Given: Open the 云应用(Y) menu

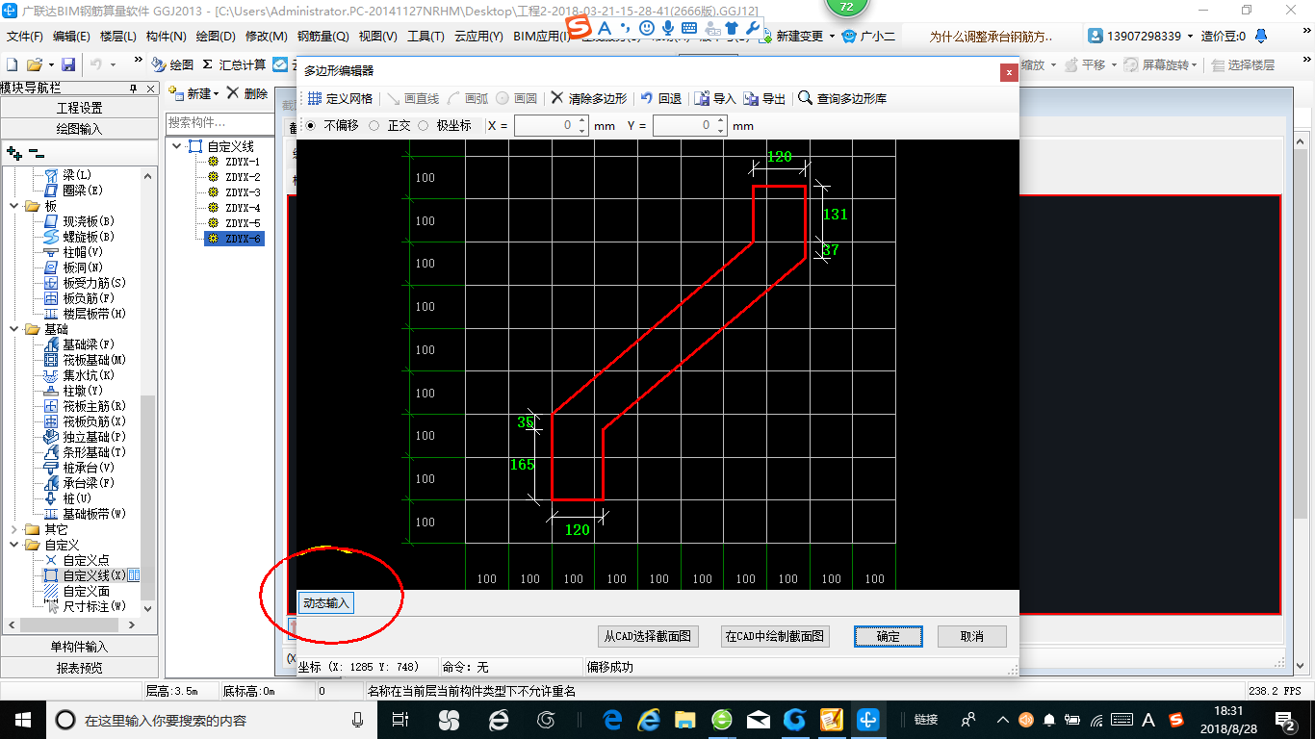Looking at the screenshot, I should pyautogui.click(x=478, y=37).
